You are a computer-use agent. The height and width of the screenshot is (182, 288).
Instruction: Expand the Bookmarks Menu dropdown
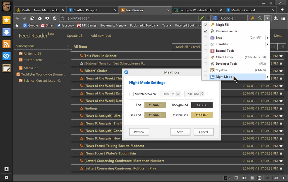click(113, 26)
